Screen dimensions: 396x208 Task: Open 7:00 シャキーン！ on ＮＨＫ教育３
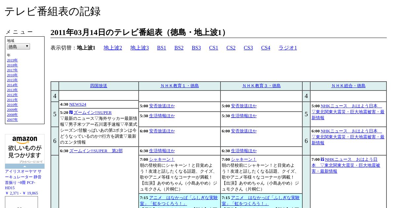(244, 159)
